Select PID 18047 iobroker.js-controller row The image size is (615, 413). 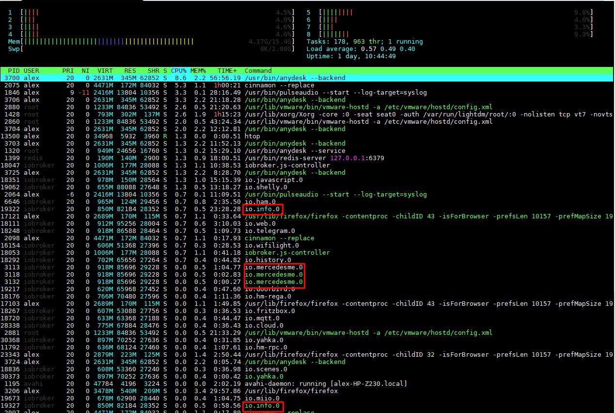(x=307, y=165)
